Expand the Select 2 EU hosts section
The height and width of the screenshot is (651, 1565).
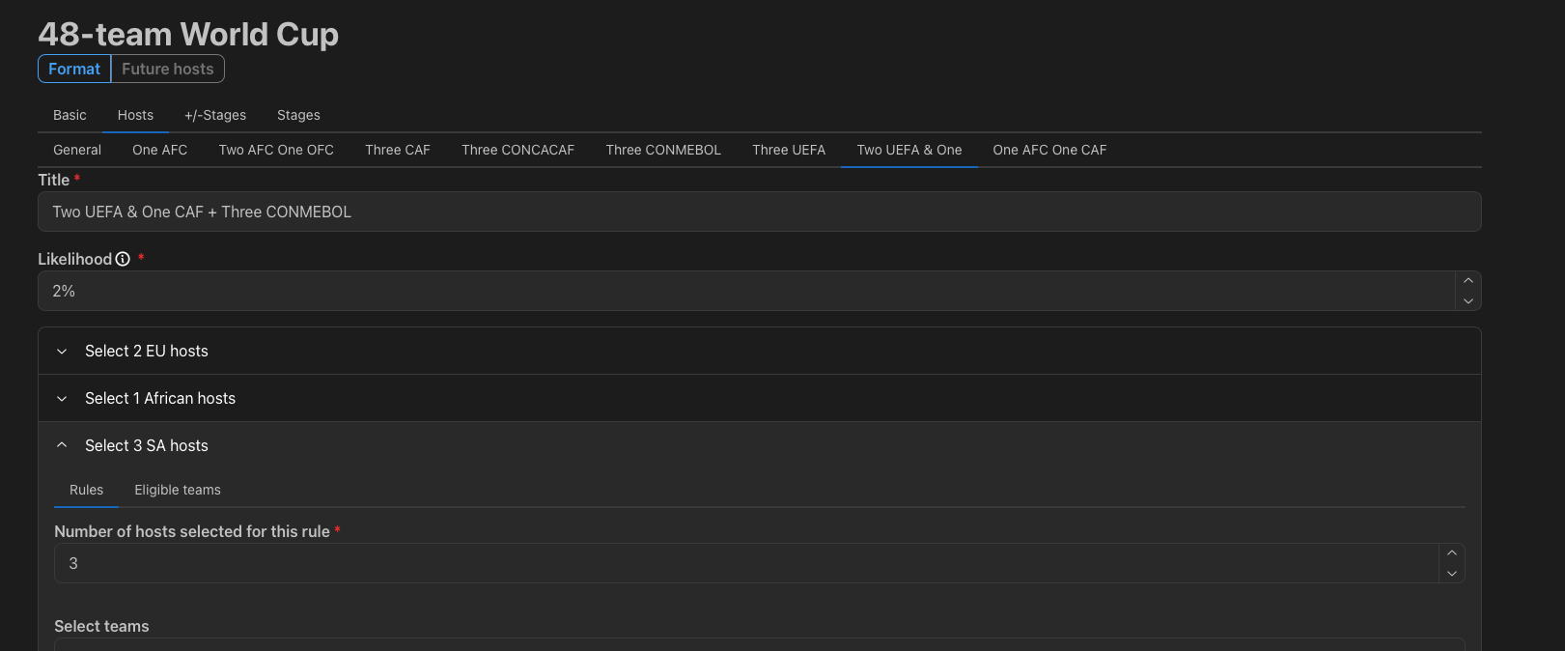[759, 351]
